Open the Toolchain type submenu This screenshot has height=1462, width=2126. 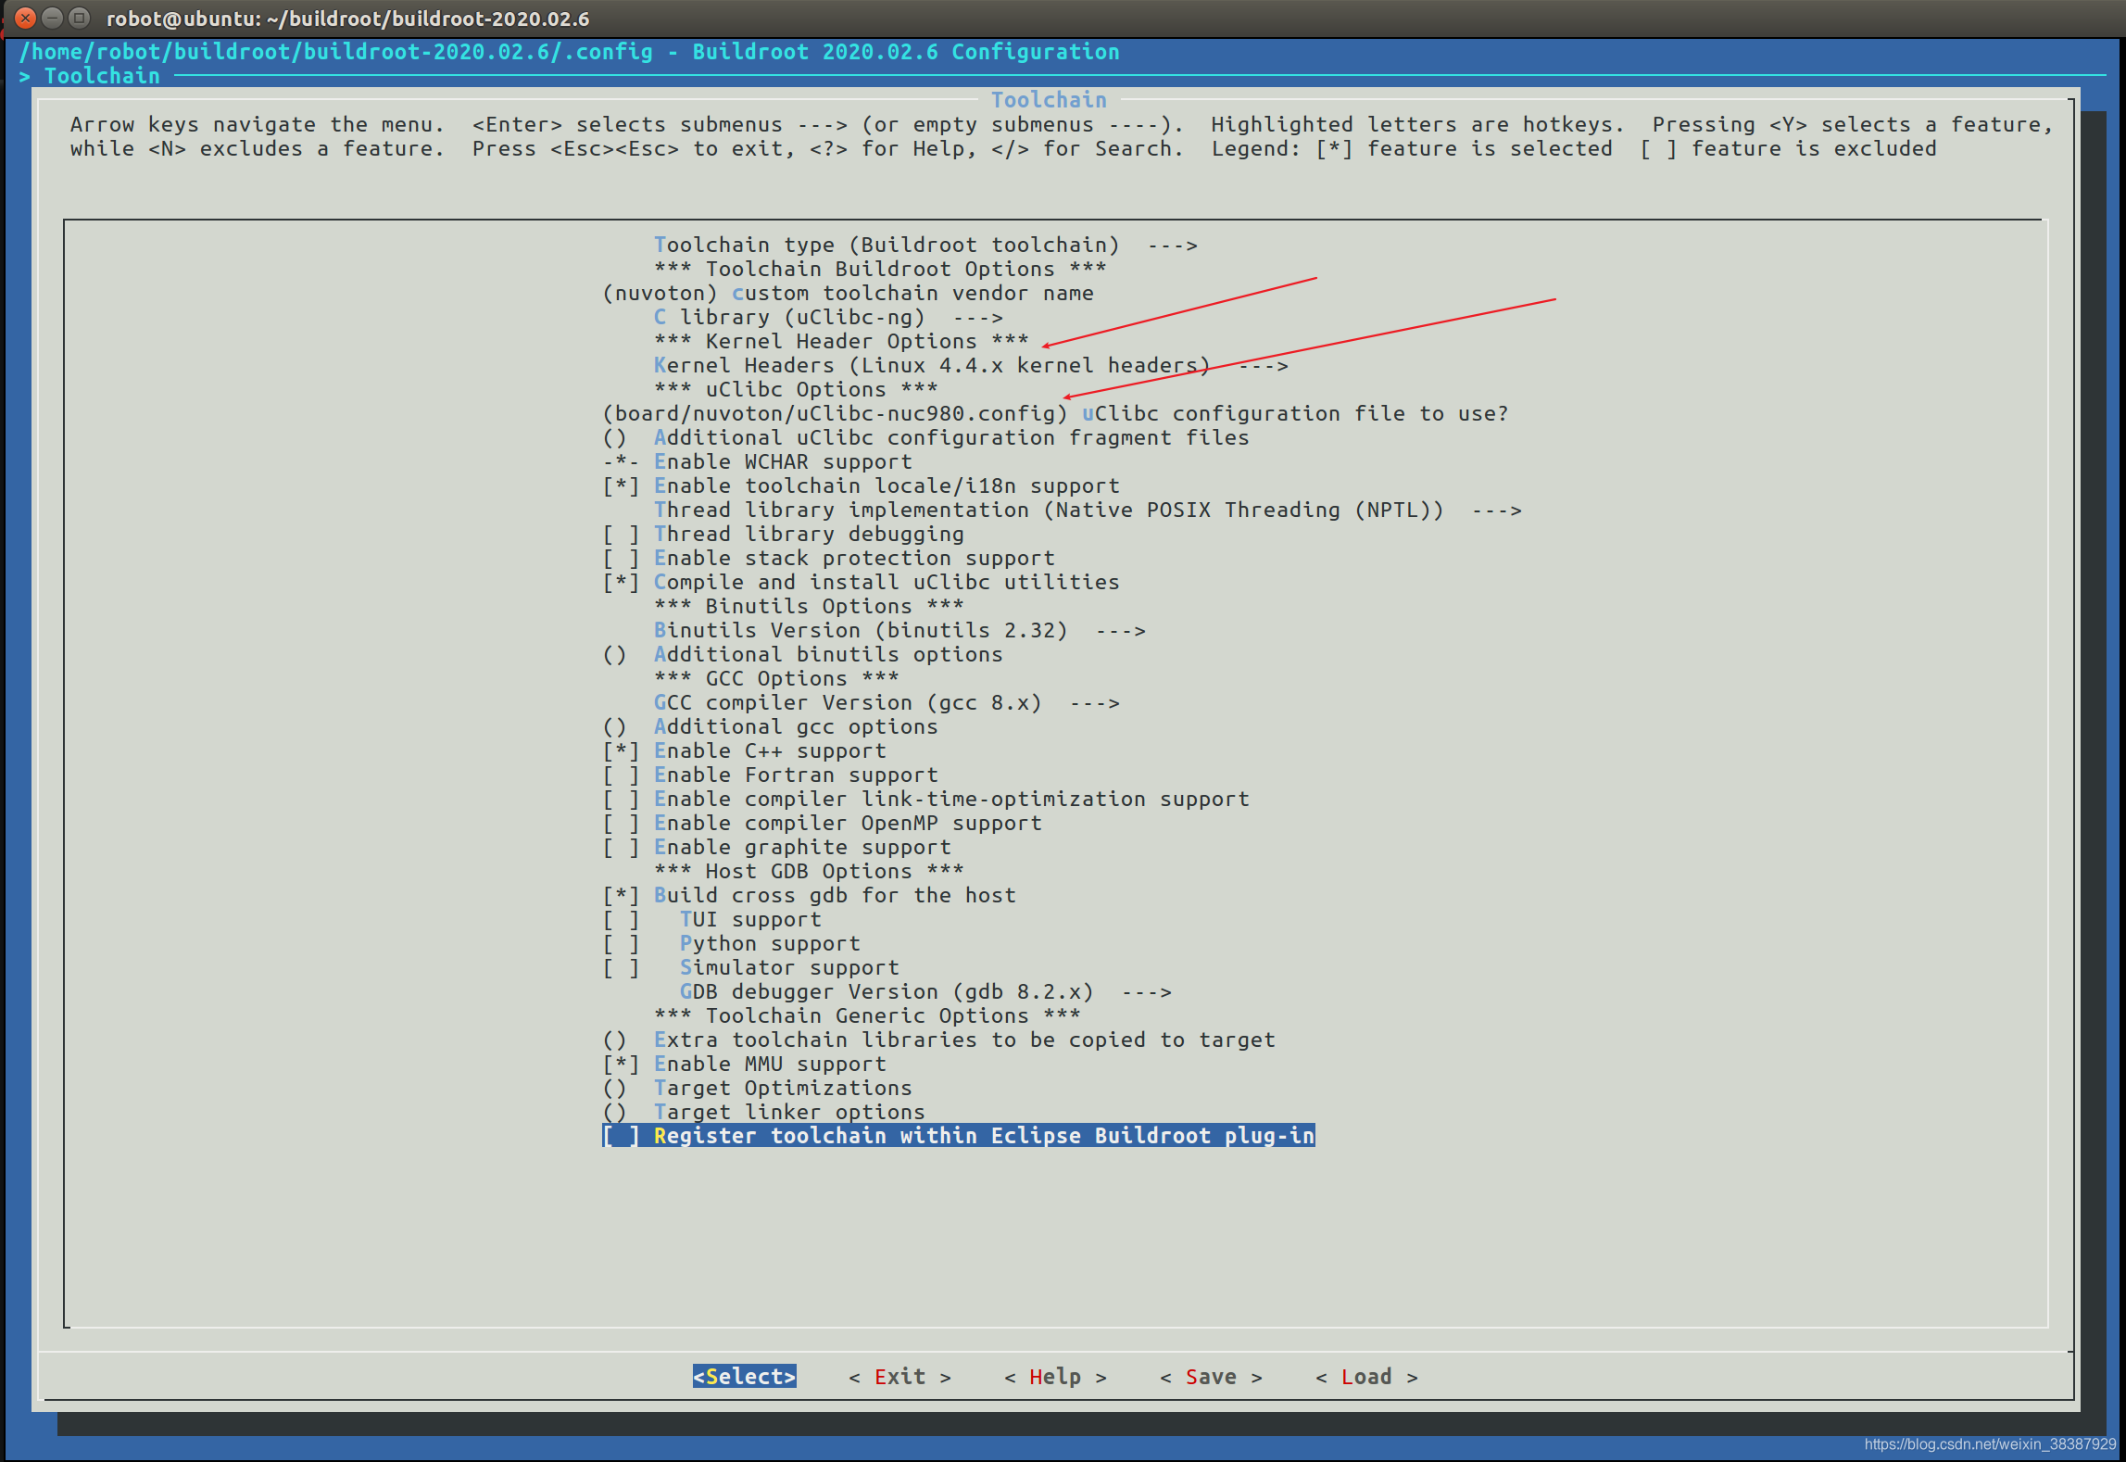(x=925, y=245)
